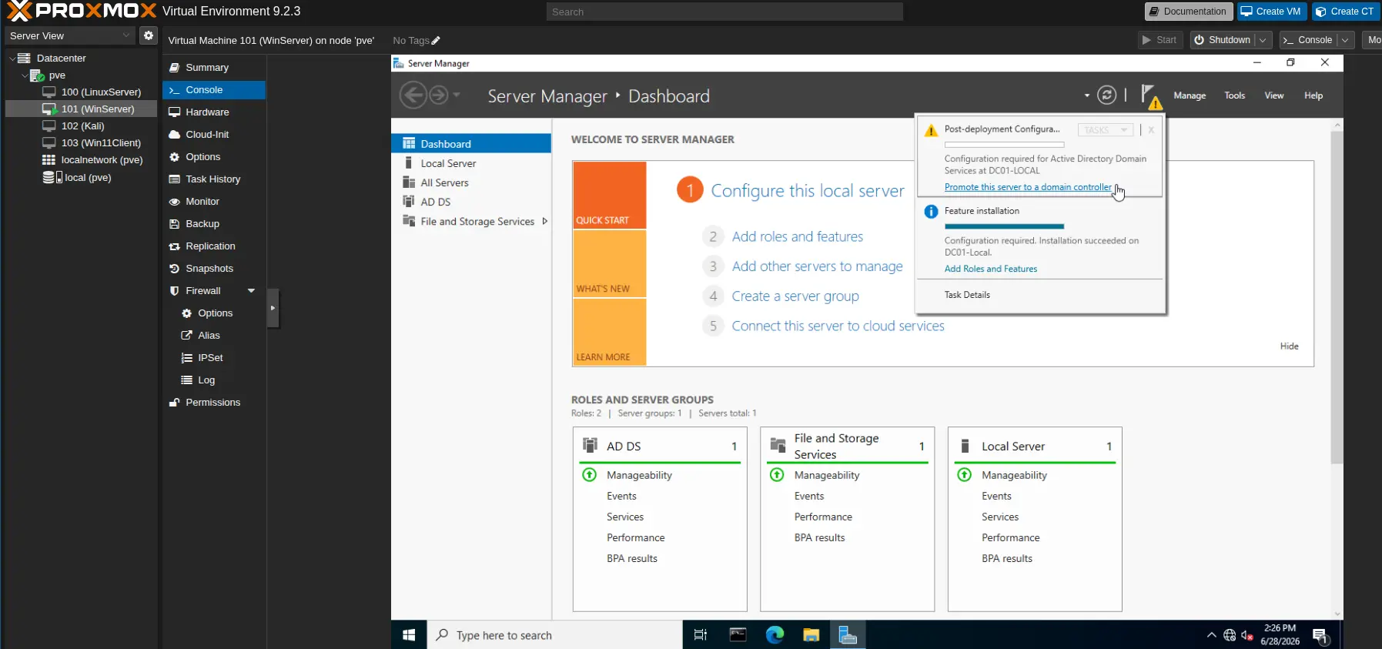Screen dimensions: 1382x649
Task: Open the navigation history dropdown arrow
Action: (x=457, y=95)
